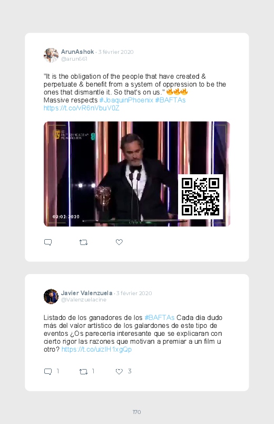Click the Javier Valenzuela display name

pos(86,293)
